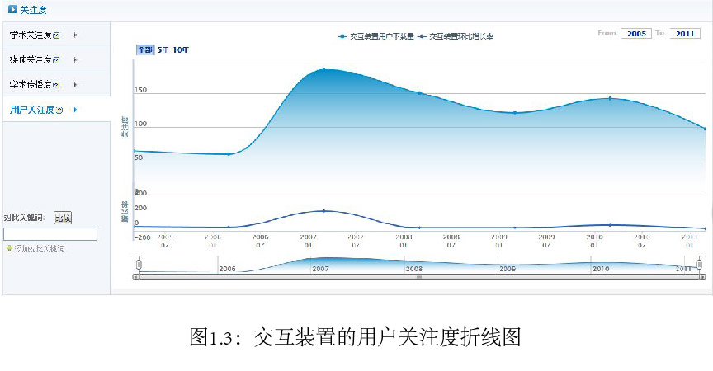This screenshot has height=371, width=713.
Task: Click the 比较 compare button
Action: pyautogui.click(x=64, y=218)
